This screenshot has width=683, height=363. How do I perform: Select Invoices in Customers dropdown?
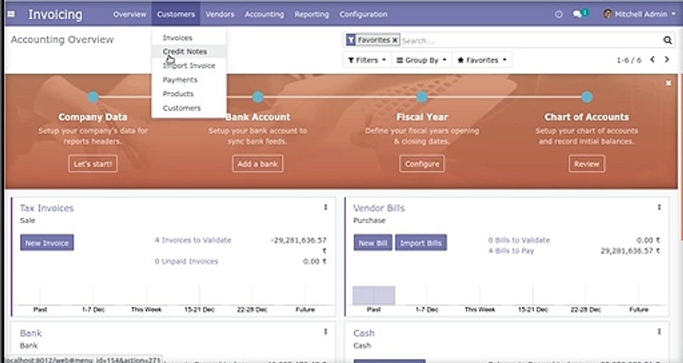[x=189, y=38]
